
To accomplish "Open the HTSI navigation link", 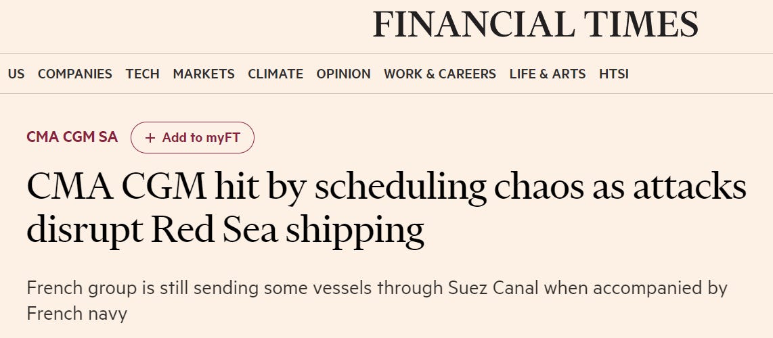I will (x=614, y=74).
